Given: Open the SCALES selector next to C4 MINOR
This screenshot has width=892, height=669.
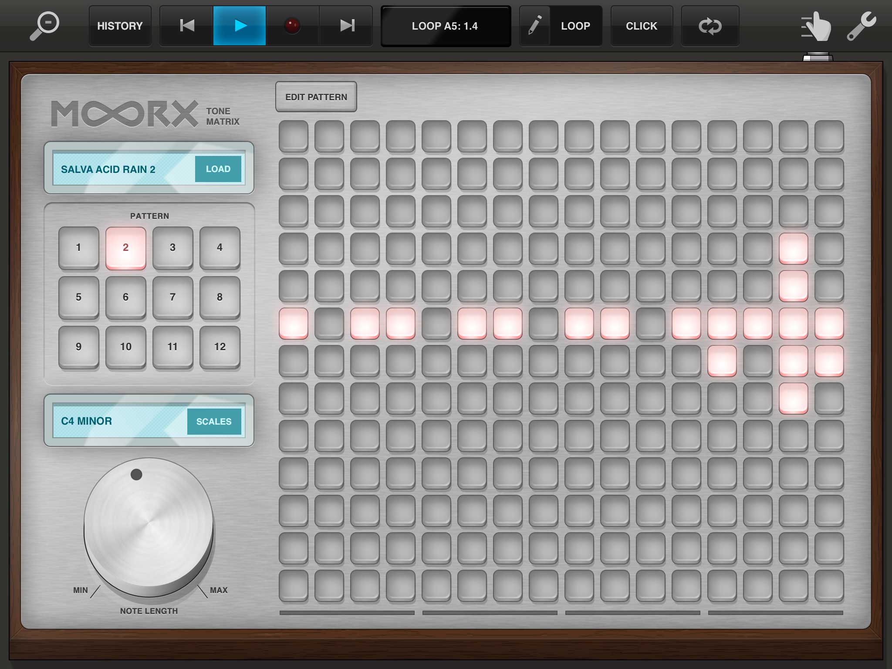Looking at the screenshot, I should [213, 421].
